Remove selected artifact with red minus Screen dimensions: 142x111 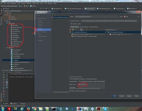click(55, 15)
